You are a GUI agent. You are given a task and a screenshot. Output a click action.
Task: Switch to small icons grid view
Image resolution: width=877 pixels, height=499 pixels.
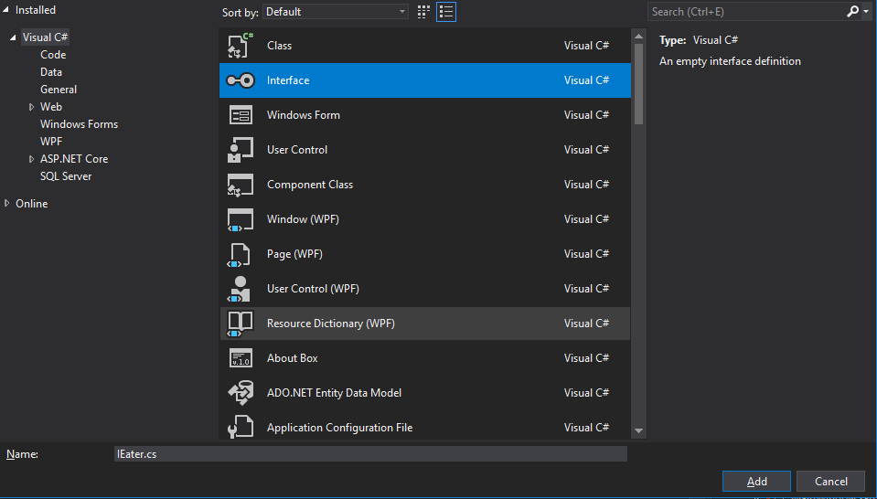click(423, 12)
